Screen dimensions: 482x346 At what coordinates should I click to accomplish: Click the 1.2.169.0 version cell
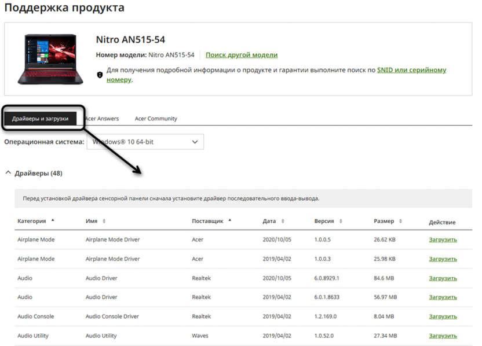click(x=325, y=316)
